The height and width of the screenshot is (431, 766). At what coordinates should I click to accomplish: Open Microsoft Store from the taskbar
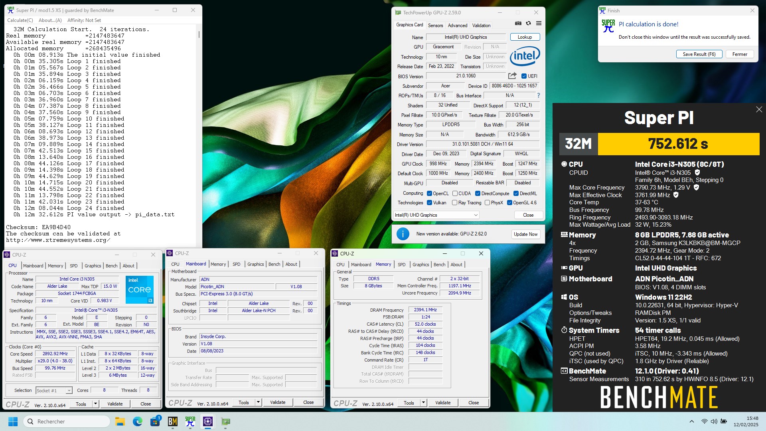tap(155, 421)
